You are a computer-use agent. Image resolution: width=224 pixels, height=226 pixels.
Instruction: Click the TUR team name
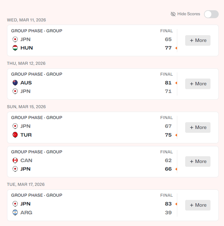pyautogui.click(x=26, y=135)
